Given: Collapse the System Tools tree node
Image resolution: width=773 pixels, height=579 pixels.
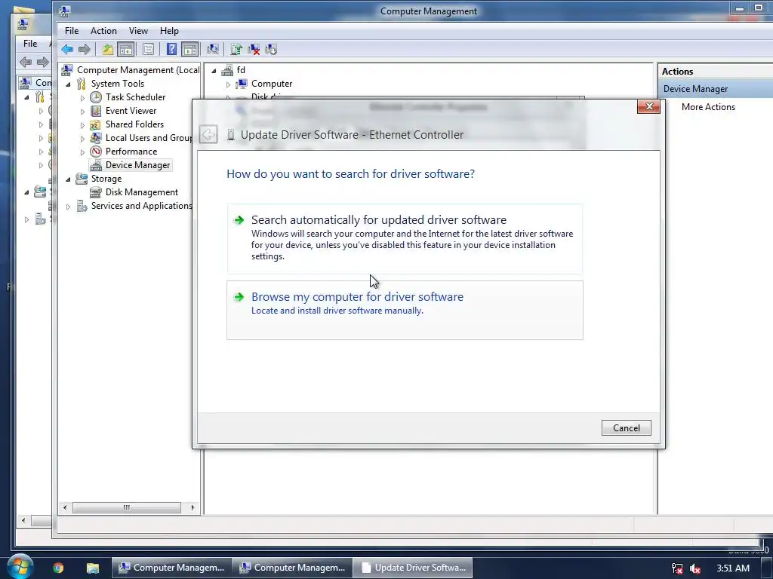Looking at the screenshot, I should coord(69,84).
